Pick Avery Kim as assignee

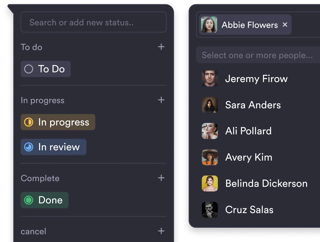click(x=249, y=157)
